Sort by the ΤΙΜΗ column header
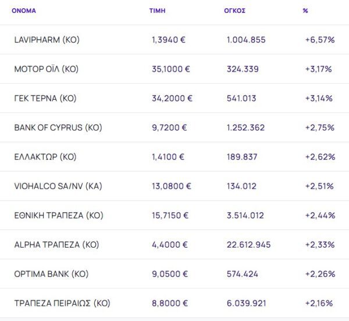 click(x=157, y=10)
